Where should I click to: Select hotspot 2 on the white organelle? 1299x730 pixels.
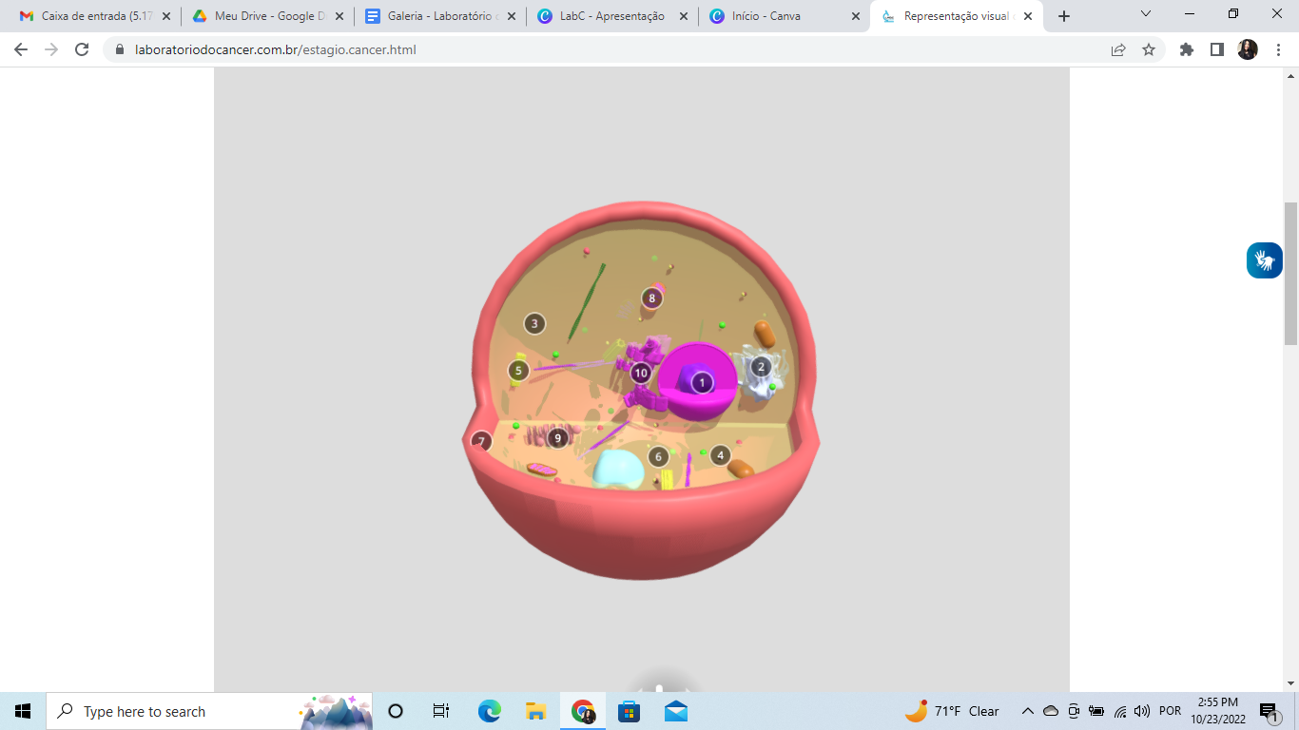[x=760, y=366]
